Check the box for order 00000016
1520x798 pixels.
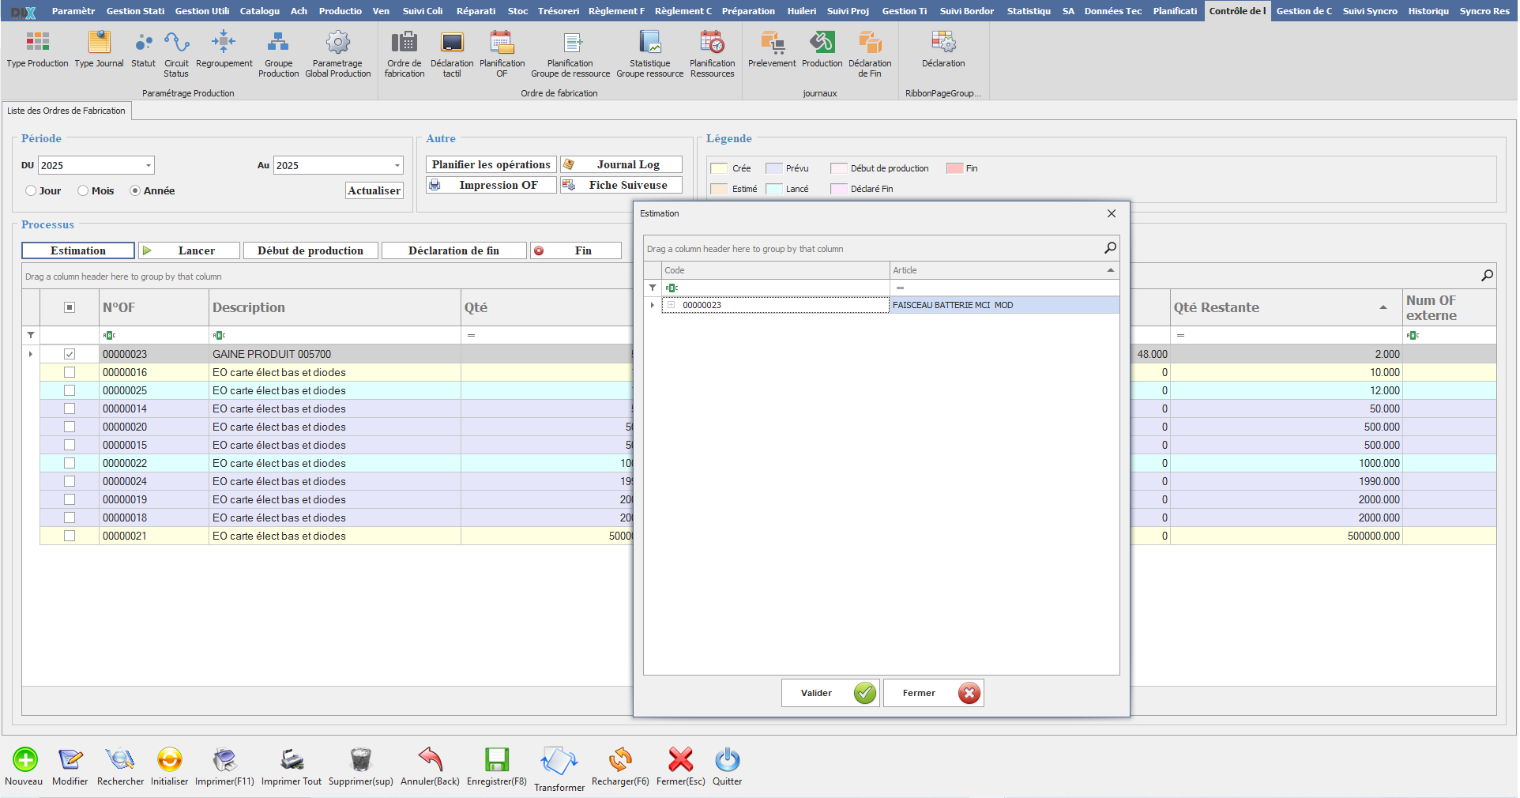click(x=70, y=372)
